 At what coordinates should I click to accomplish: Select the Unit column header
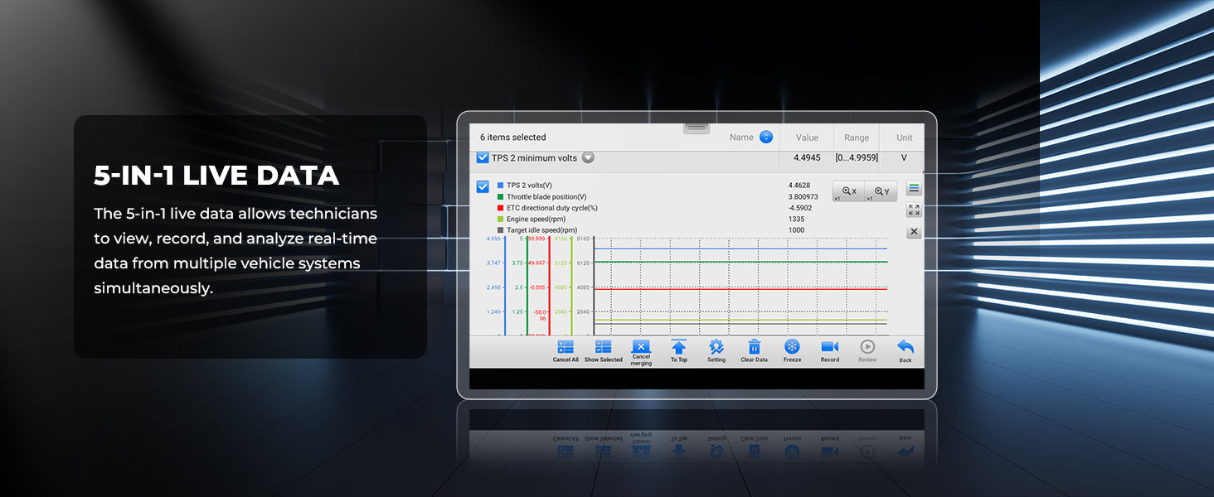tap(905, 138)
